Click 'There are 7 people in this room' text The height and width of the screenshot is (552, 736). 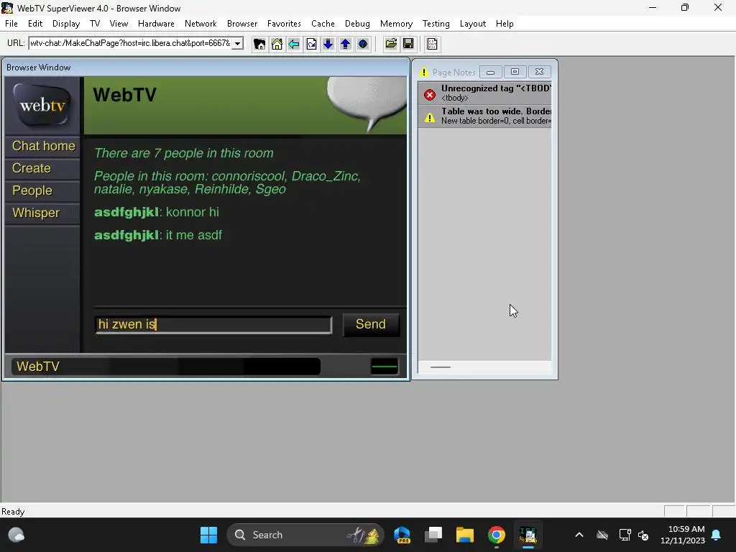click(183, 153)
